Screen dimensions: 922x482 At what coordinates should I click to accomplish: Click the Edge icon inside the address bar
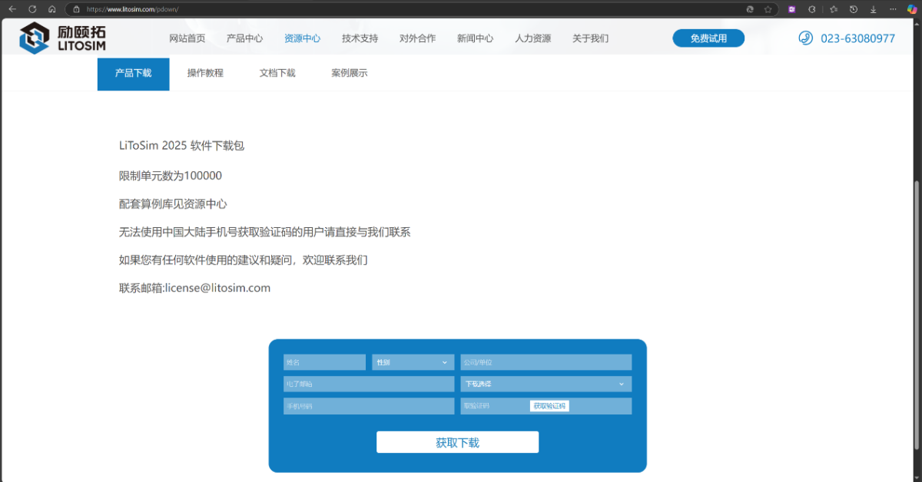pyautogui.click(x=750, y=9)
